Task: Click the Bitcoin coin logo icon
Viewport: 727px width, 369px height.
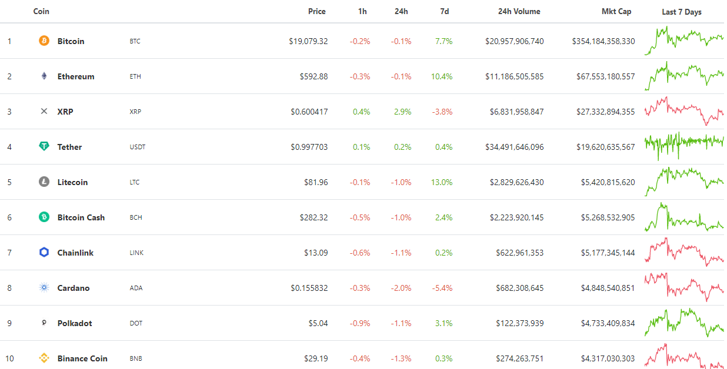Action: click(44, 41)
